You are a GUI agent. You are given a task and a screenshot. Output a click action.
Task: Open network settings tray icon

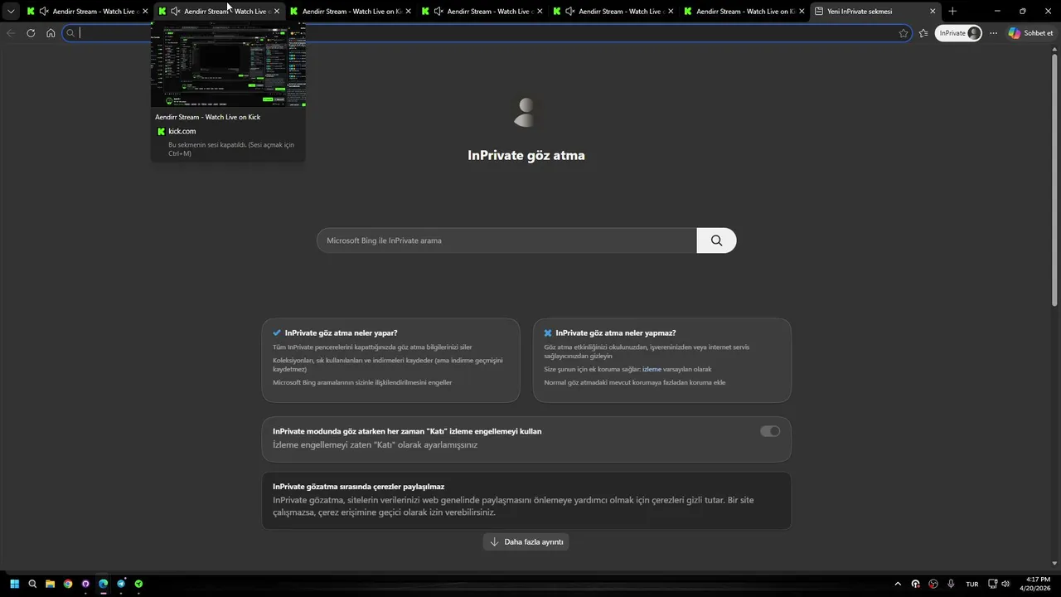coord(993,584)
